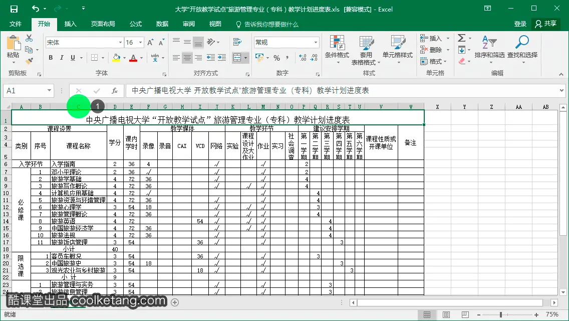The width and height of the screenshot is (569, 321).
Task: Center text horizontally
Action: pos(187,58)
